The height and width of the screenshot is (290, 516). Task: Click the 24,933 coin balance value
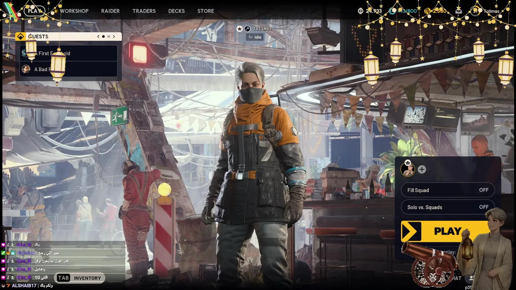coord(373,11)
